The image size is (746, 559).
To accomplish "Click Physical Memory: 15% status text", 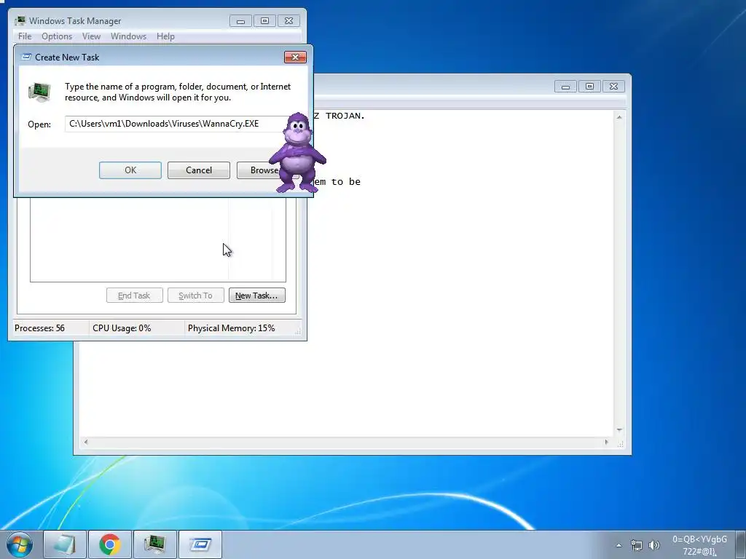I will click(231, 328).
